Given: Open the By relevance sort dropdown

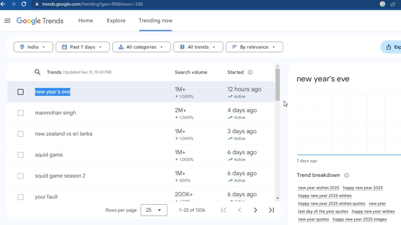Looking at the screenshot, I should (x=254, y=47).
